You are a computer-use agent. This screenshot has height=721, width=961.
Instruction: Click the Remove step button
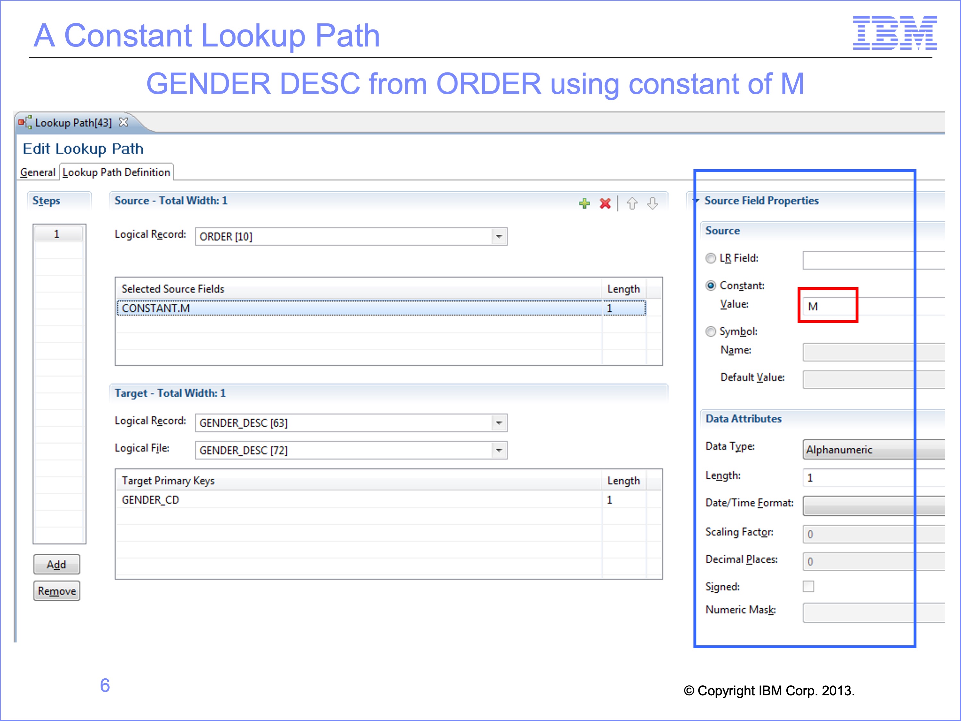point(56,591)
